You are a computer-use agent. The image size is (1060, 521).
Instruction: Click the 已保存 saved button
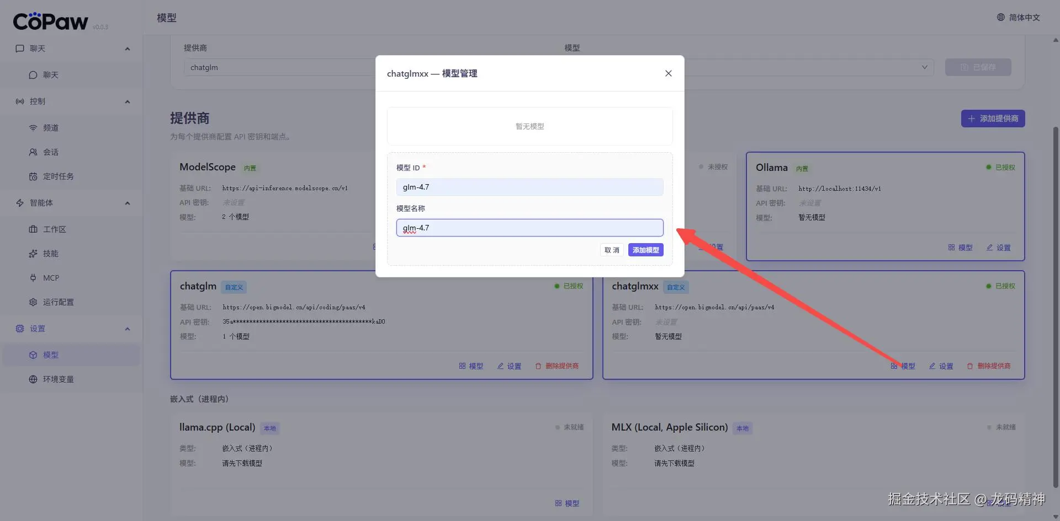tap(978, 67)
